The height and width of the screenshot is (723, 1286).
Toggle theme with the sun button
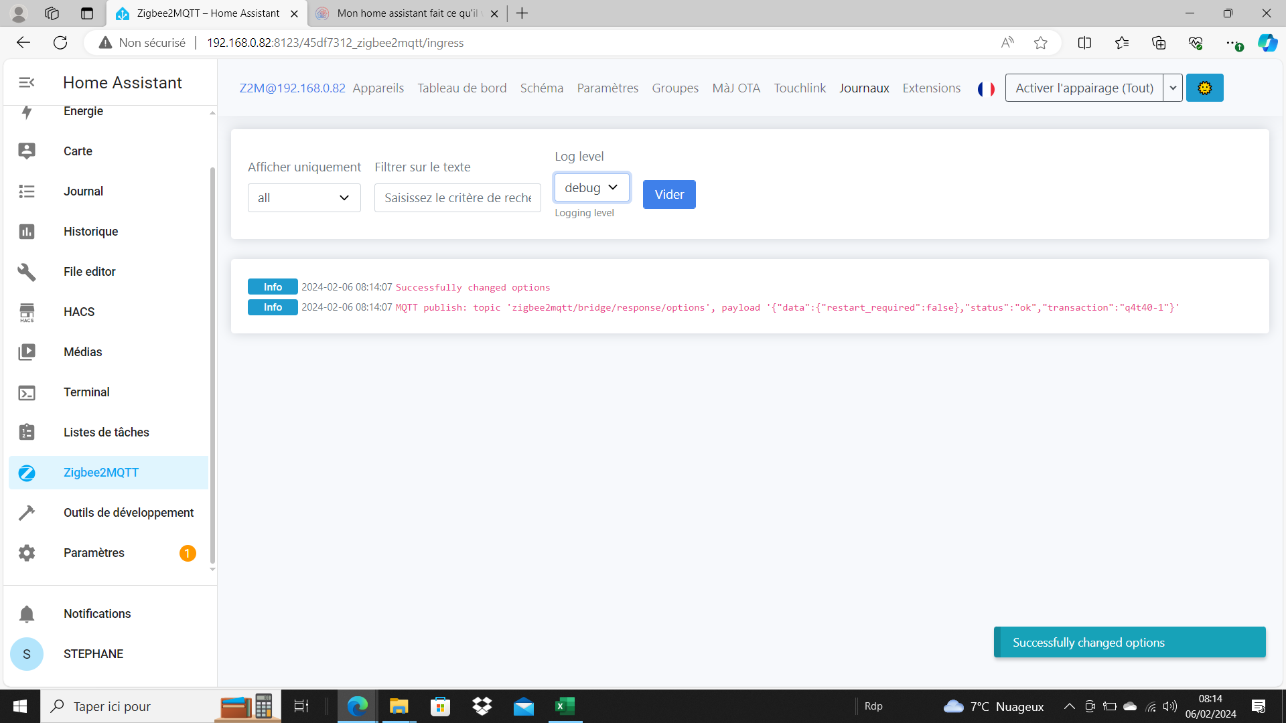[x=1204, y=88]
